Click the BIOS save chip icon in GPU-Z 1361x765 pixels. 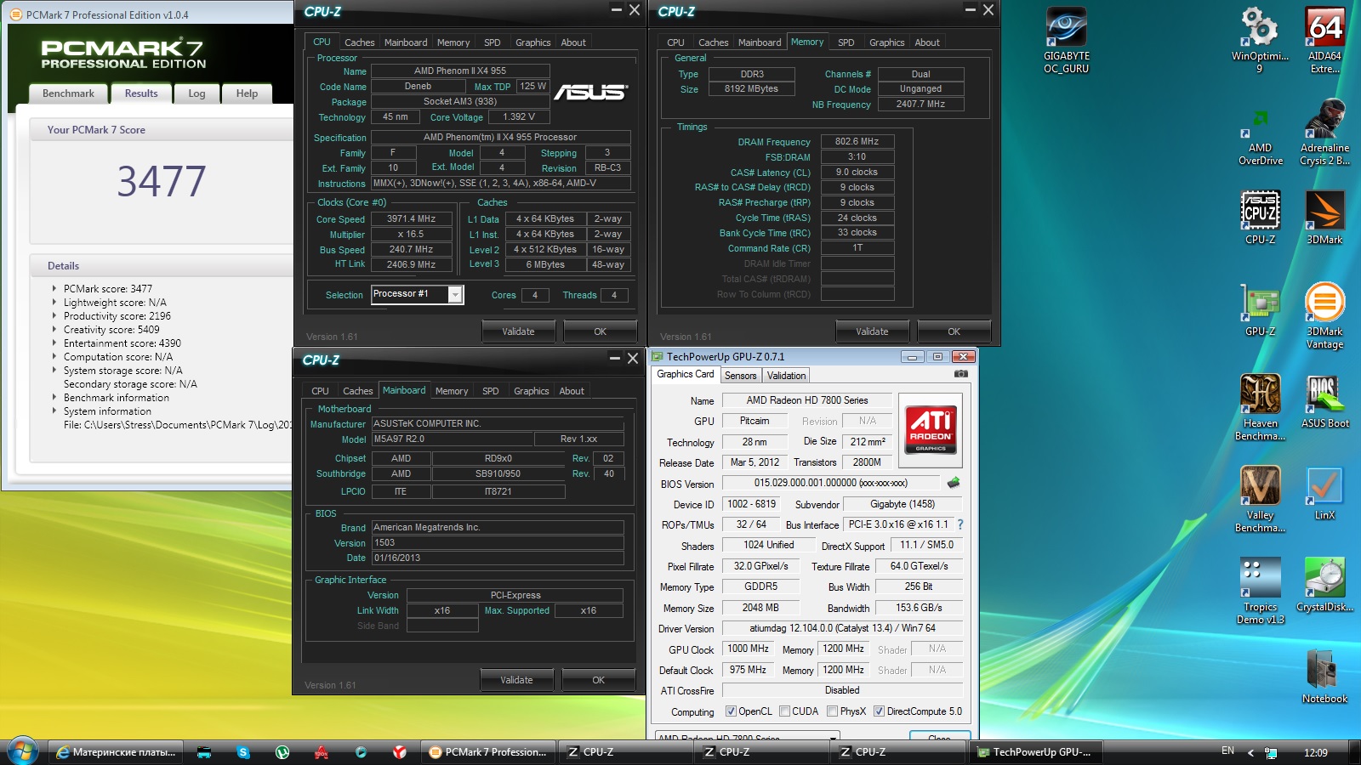pyautogui.click(x=954, y=483)
